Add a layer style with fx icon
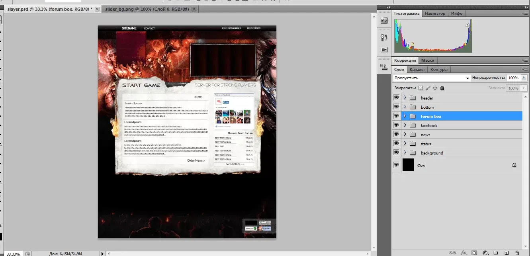 [464, 252]
